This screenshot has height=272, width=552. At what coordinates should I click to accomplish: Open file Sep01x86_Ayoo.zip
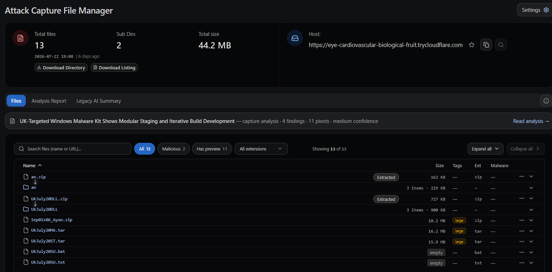[x=52, y=220]
